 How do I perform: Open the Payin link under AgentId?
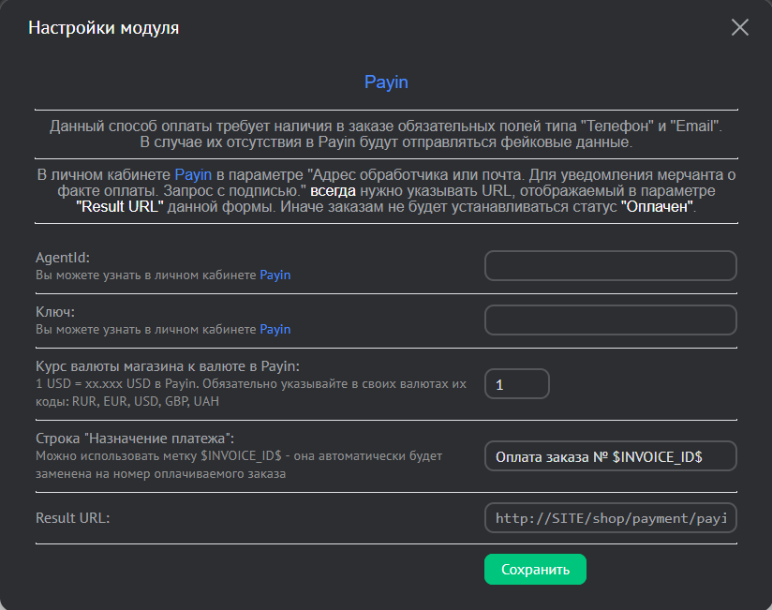pos(275,275)
